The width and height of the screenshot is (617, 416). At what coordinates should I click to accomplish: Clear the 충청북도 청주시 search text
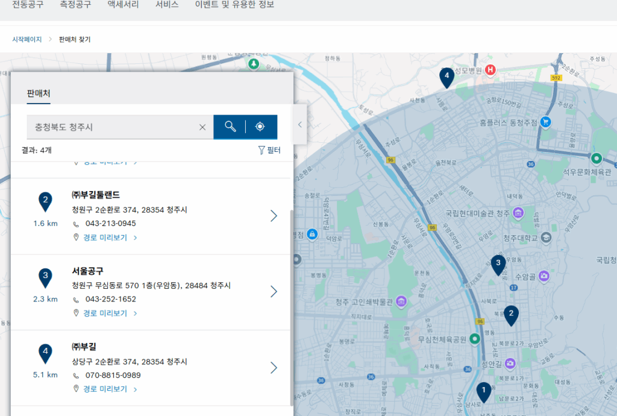202,127
